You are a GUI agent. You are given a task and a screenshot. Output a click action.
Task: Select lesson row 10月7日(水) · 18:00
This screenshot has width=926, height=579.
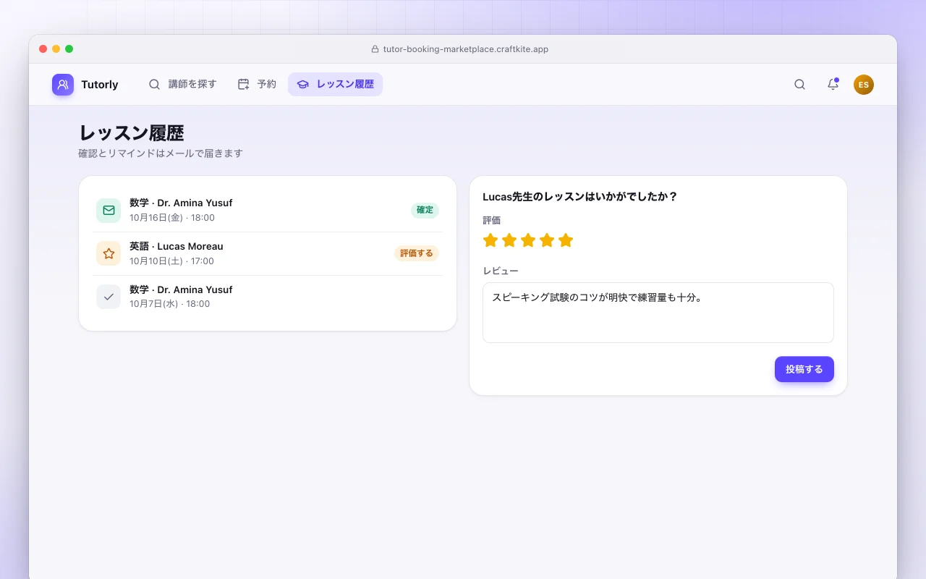coord(268,297)
